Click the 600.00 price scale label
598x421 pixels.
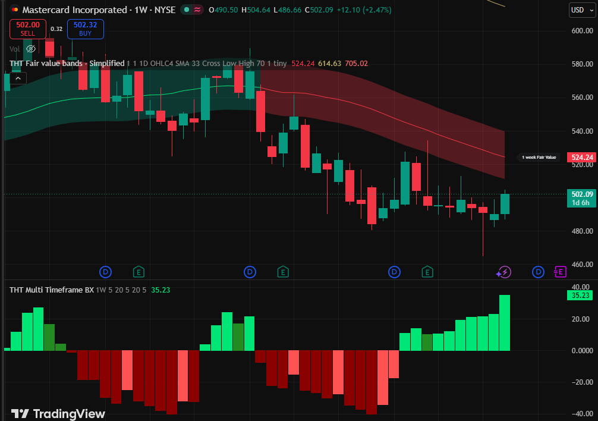click(582, 31)
